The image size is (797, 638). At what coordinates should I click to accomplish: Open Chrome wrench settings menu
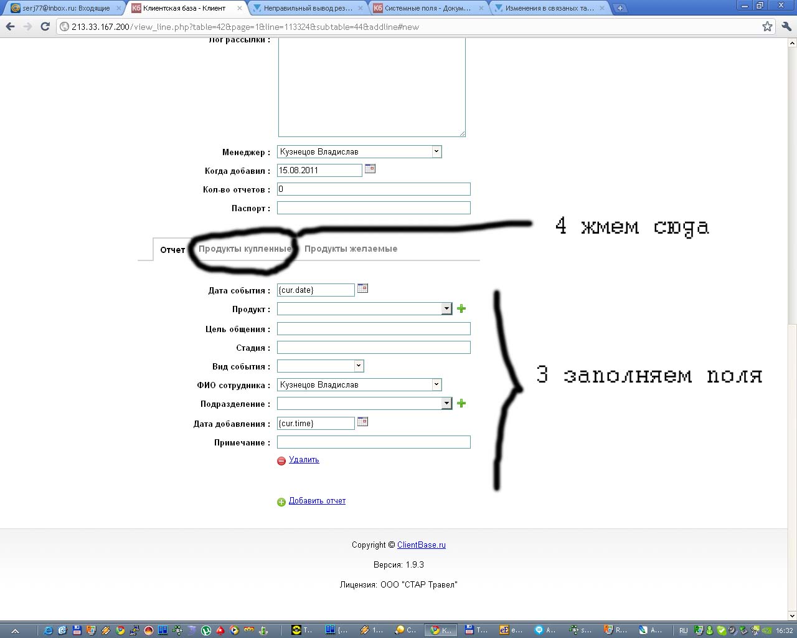pos(786,27)
